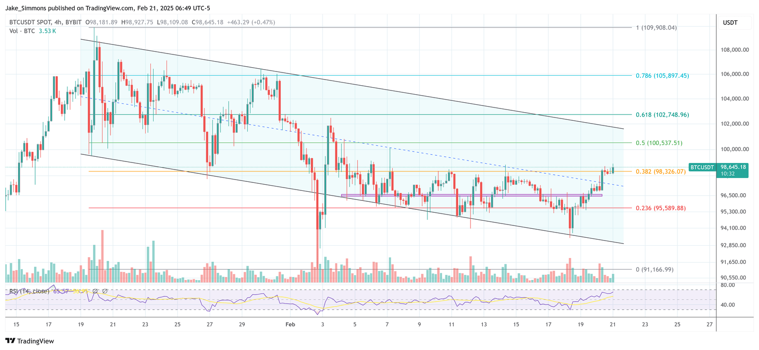759x350 pixels.
Task: Click the 102,000.00 price axis label
Action: [x=735, y=124]
